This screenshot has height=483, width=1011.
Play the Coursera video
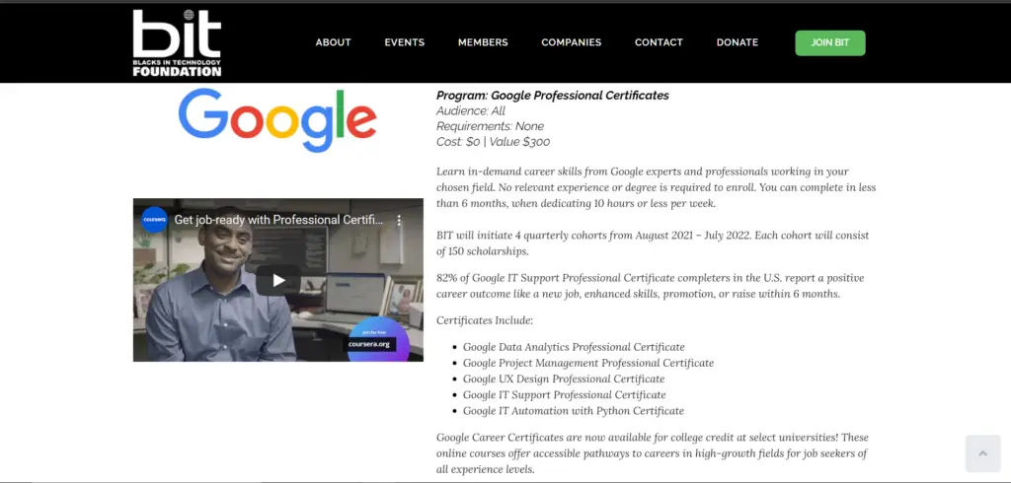(x=277, y=280)
